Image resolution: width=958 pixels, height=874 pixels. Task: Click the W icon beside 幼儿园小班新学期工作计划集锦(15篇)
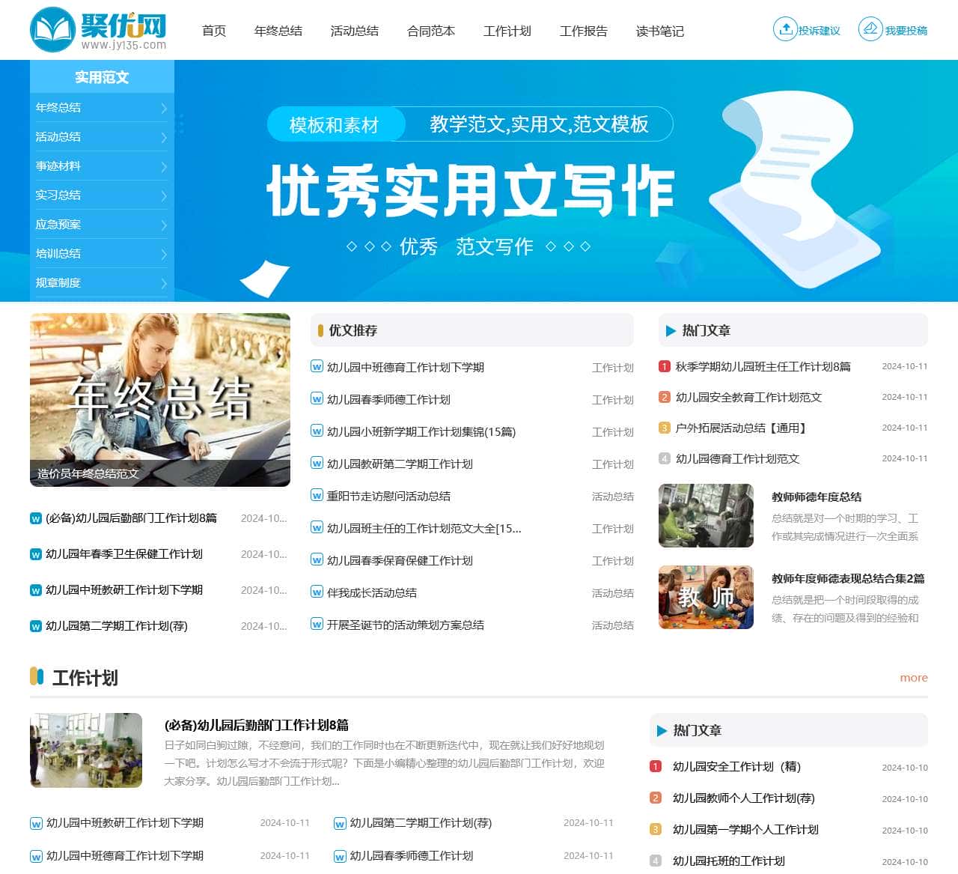tap(317, 431)
